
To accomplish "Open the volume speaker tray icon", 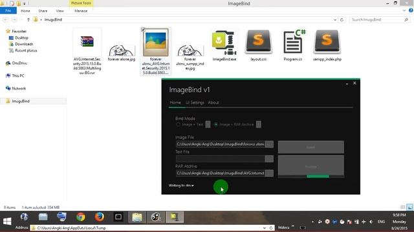I will tap(371, 222).
